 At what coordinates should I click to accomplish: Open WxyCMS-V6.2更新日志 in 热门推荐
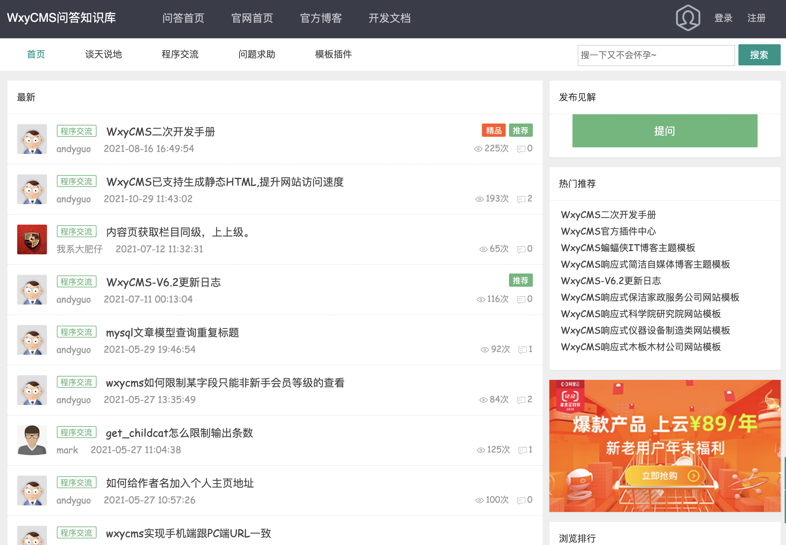tap(611, 281)
